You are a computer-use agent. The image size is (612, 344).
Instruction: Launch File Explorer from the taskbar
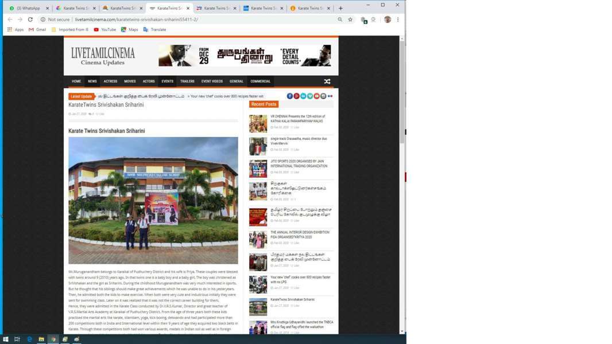coord(41,339)
